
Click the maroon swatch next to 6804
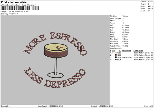tap(116, 60)
